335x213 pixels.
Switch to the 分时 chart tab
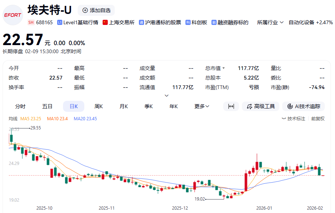click(x=20, y=106)
